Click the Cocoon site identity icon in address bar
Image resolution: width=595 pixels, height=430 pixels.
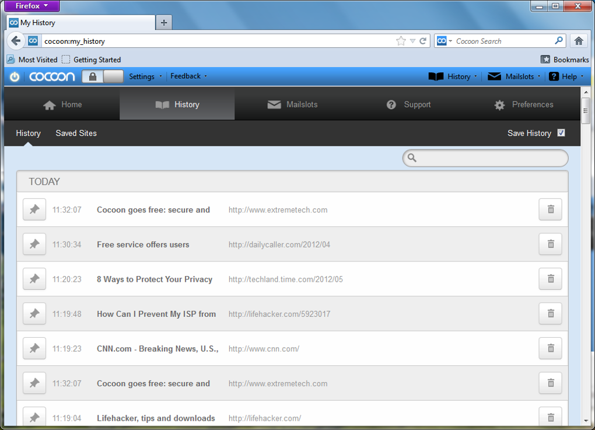coord(33,41)
